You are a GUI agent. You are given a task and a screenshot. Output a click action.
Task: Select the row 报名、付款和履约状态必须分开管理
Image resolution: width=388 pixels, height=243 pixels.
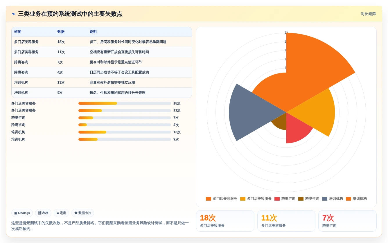[102, 93]
